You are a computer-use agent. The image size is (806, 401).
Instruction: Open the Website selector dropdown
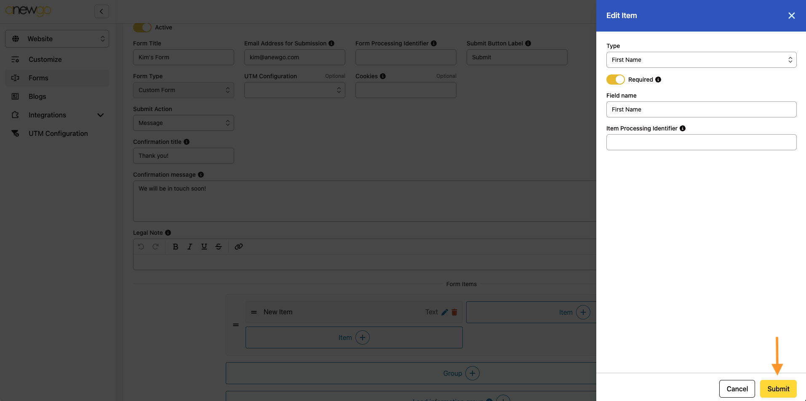(x=57, y=39)
